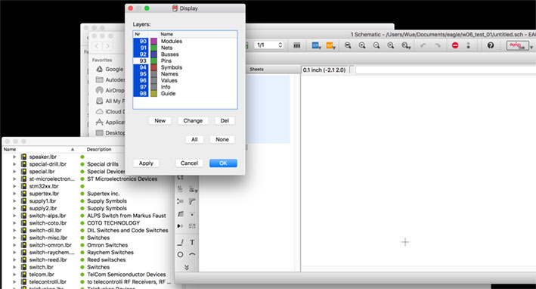Select the Text tool (T icon)
Screen dimensions: 536x289
point(192,243)
